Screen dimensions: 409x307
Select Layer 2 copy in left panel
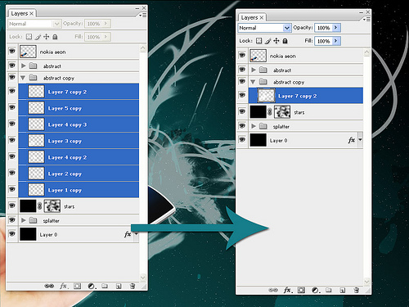tap(79, 174)
